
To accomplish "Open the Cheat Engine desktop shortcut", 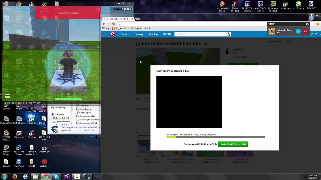I will (44, 149).
